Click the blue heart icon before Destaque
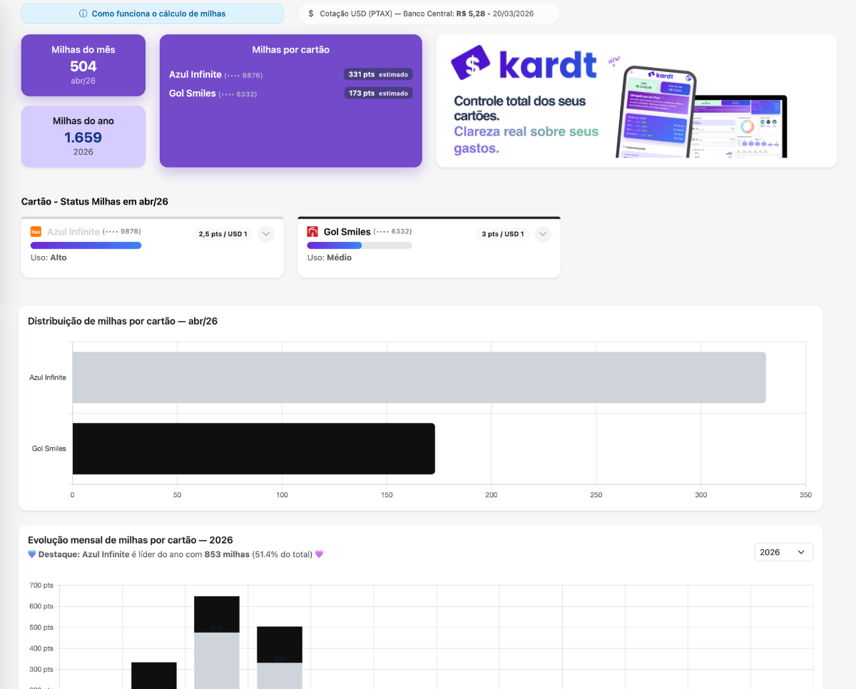The height and width of the screenshot is (689, 856). (x=32, y=554)
